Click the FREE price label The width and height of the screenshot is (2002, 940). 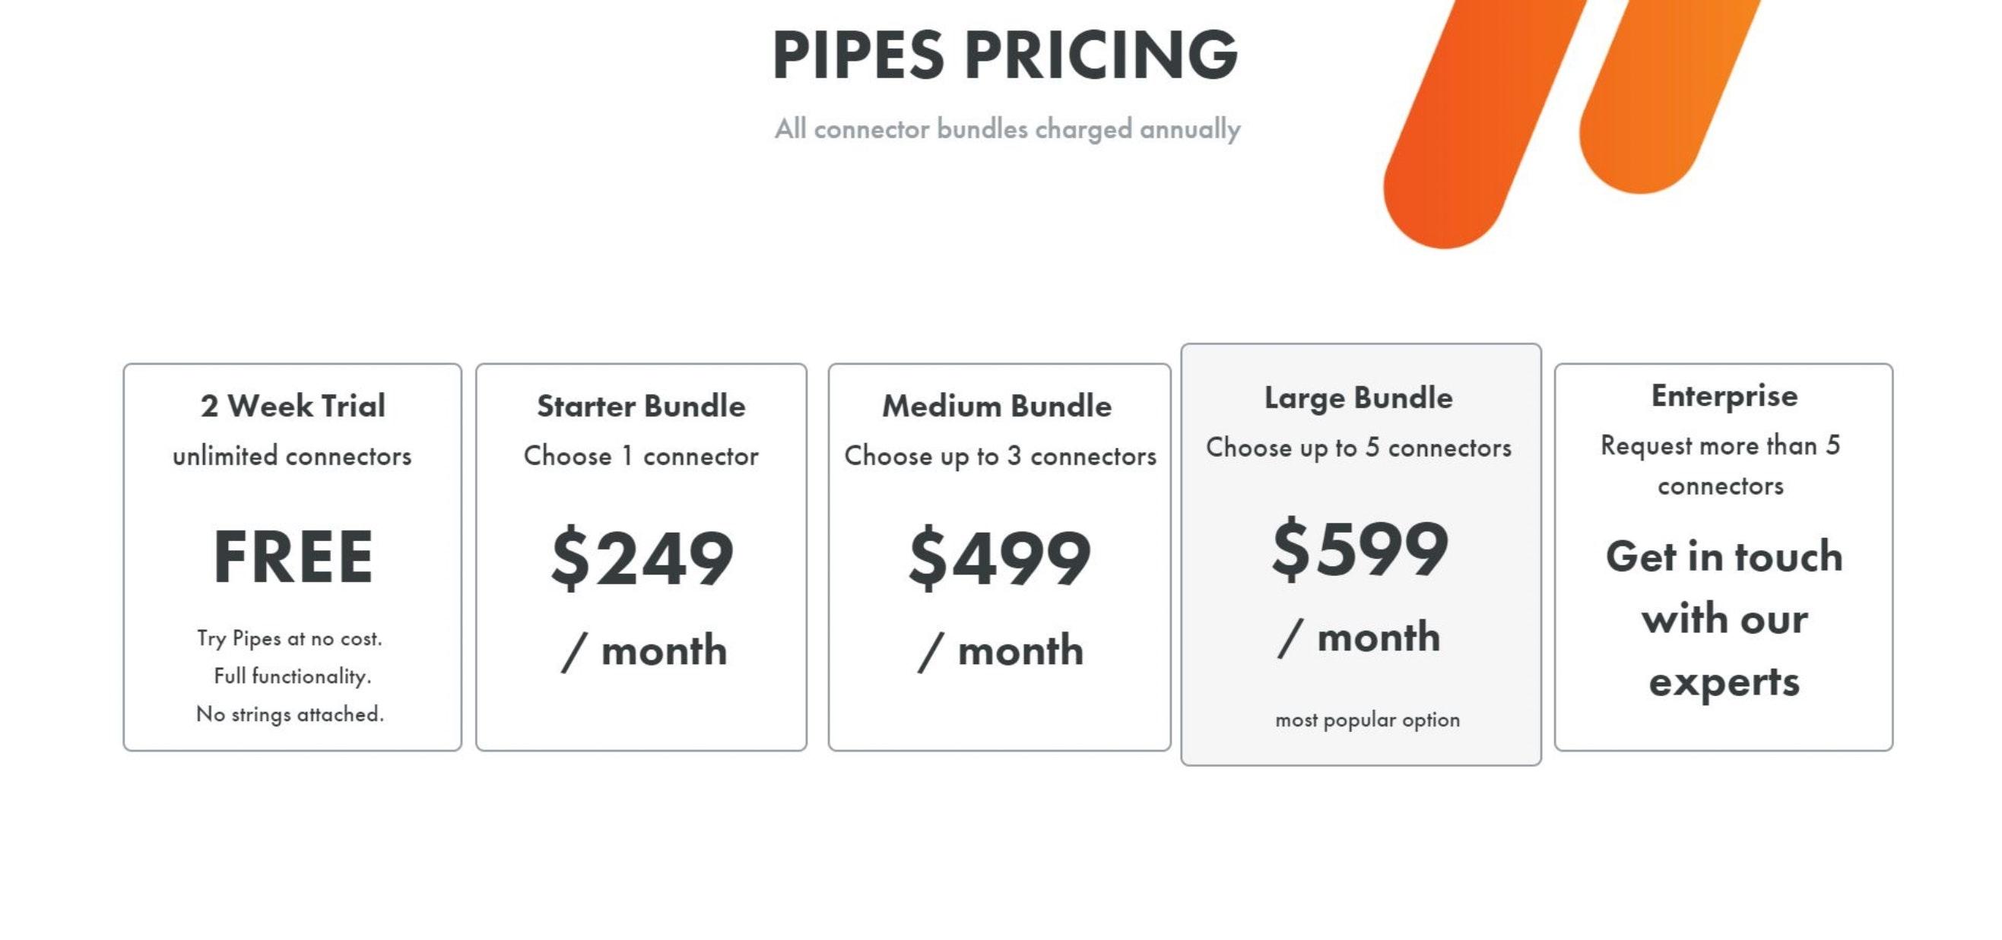[x=293, y=556]
